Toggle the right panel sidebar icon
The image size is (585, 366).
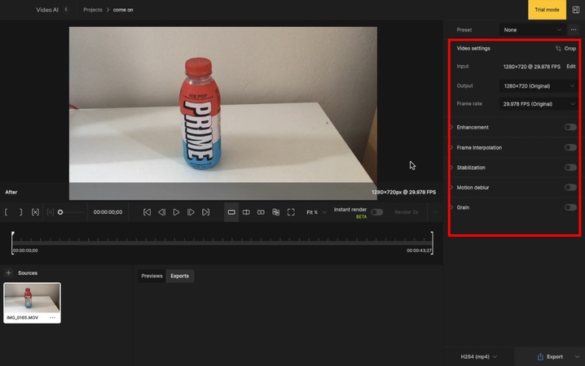pyautogui.click(x=576, y=10)
